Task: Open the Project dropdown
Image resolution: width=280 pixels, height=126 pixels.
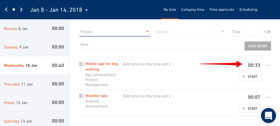Action: click(115, 32)
